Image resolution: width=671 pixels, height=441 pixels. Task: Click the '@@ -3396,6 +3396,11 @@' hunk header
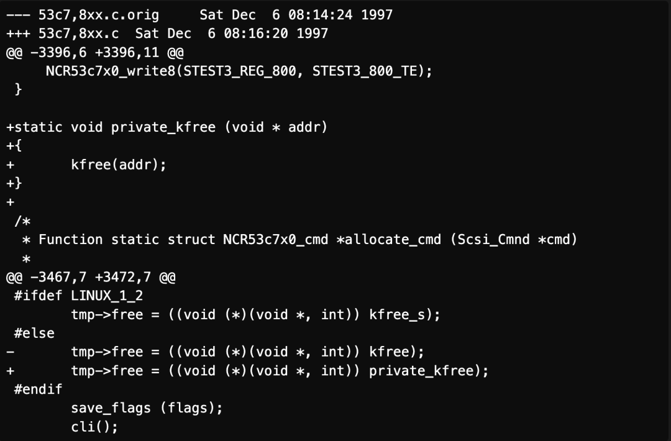95,52
